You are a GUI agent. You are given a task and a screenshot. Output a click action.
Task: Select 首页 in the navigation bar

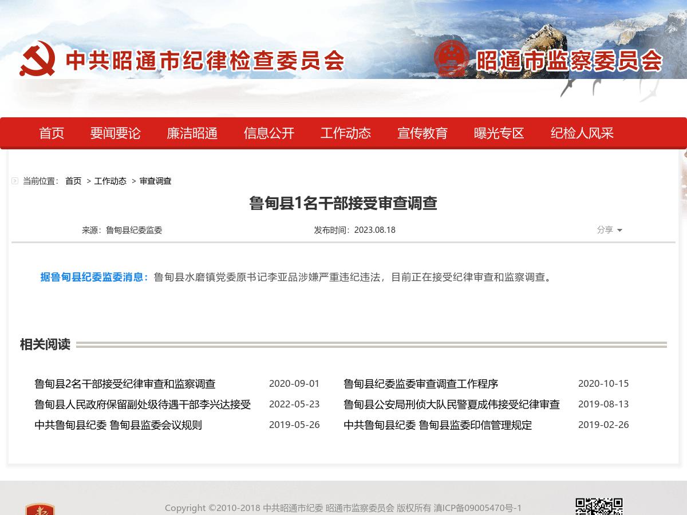pyautogui.click(x=51, y=133)
